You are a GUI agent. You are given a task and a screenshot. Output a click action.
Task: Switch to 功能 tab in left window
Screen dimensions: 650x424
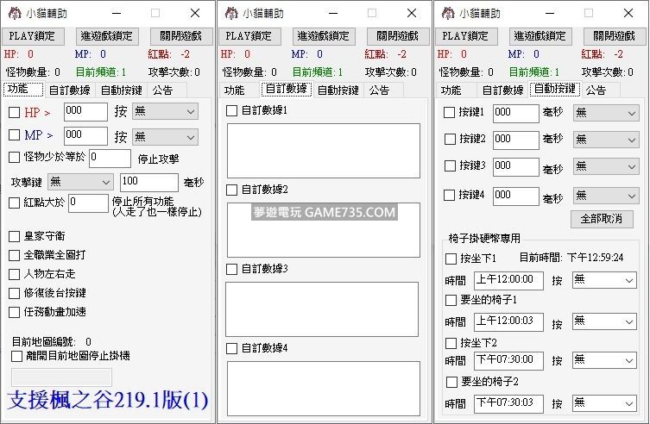[x=23, y=89]
